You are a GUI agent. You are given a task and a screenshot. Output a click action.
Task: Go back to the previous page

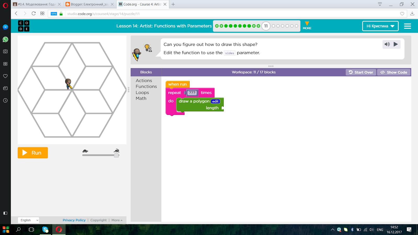coord(16,14)
